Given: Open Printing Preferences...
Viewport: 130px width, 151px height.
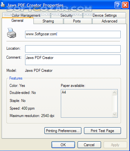Looking at the screenshot, I should coord(63,130).
